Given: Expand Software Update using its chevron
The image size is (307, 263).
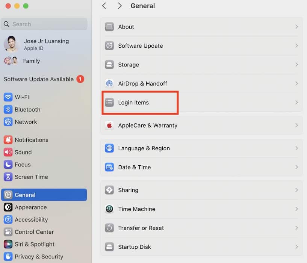Looking at the screenshot, I should click(296, 46).
